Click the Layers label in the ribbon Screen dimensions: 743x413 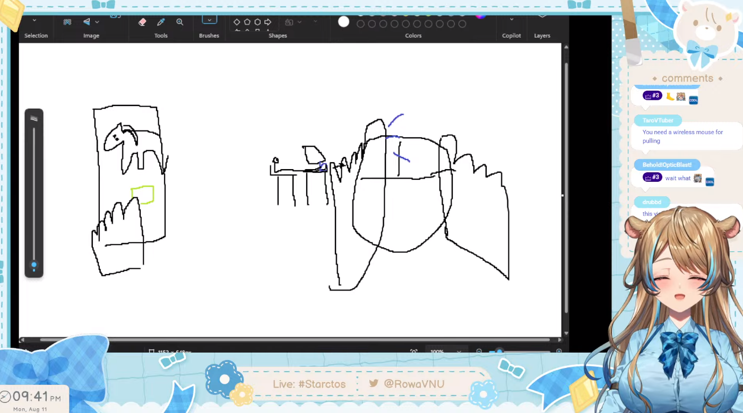[542, 36]
